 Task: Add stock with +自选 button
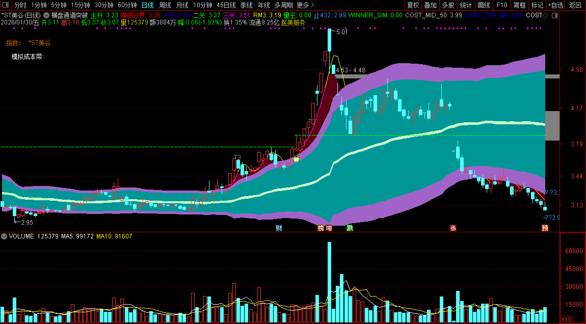click(556, 5)
